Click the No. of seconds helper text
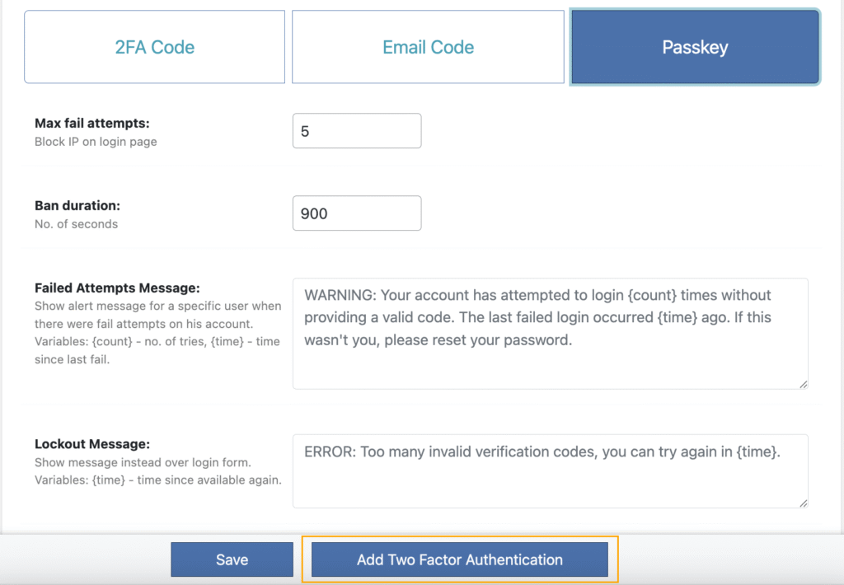844x585 pixels. (73, 222)
